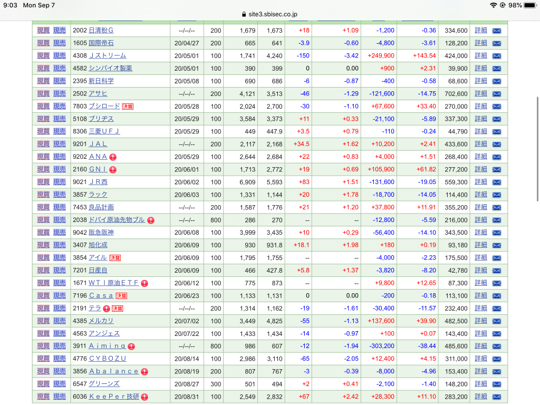
Task: Click 現買 in the 旭化成 row
Action: click(x=43, y=245)
